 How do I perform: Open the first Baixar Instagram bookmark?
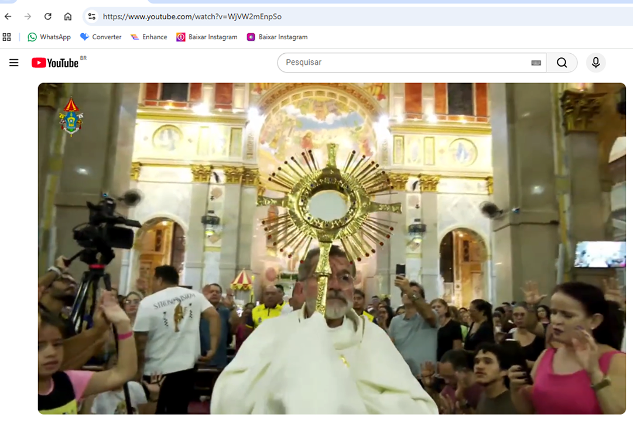coord(207,37)
